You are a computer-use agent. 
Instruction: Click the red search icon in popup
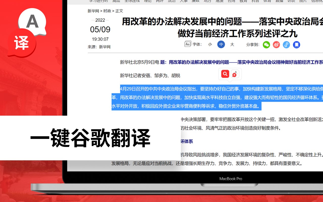(x=225, y=74)
